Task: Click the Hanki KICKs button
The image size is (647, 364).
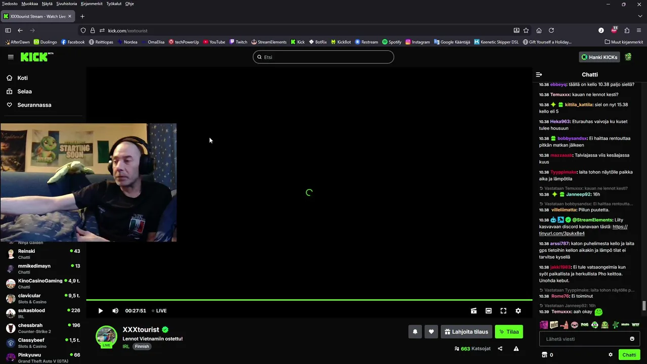Action: tap(599, 57)
